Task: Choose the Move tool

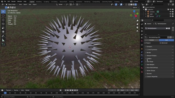Action: click(x=3, y=20)
